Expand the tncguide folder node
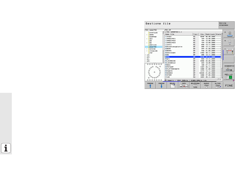Screen dimensions: 251x177 click(147, 51)
